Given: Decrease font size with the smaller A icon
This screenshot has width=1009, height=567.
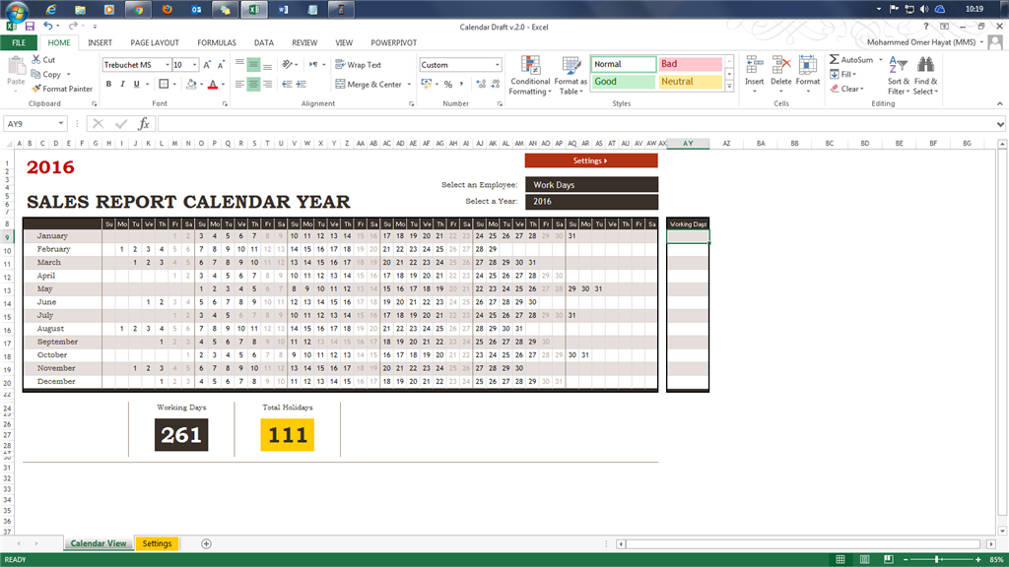Looking at the screenshot, I should point(221,65).
